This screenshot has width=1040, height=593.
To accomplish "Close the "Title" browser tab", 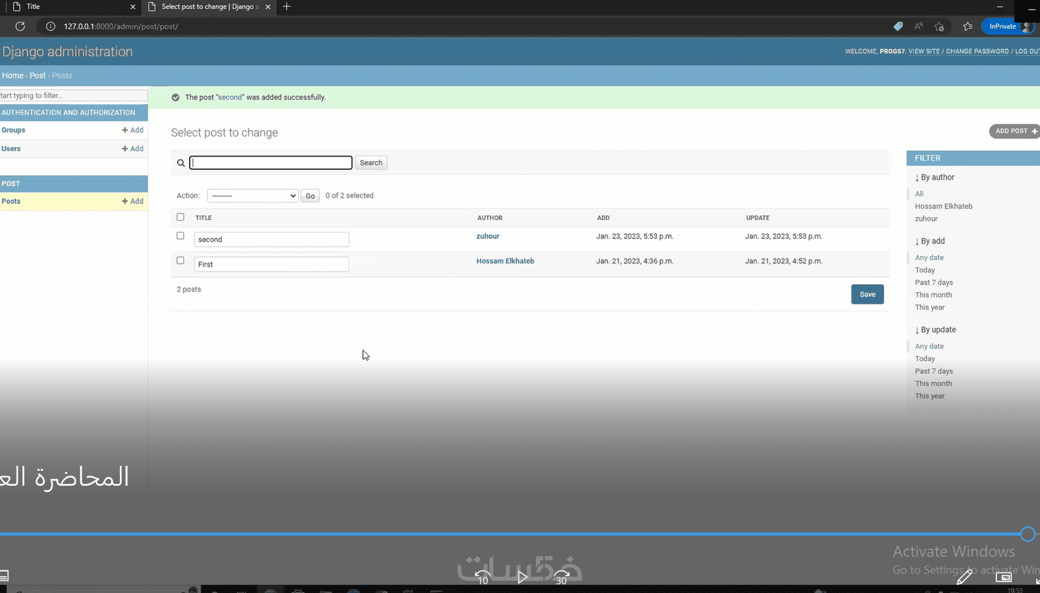I will 133,7.
